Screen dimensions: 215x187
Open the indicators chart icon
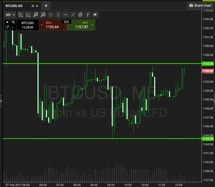pos(28,15)
